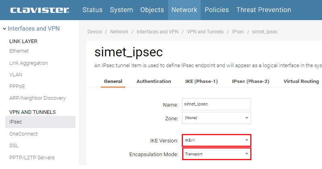This screenshot has width=322, height=169.
Task: Open the Zone dropdown
Action: pos(216,118)
